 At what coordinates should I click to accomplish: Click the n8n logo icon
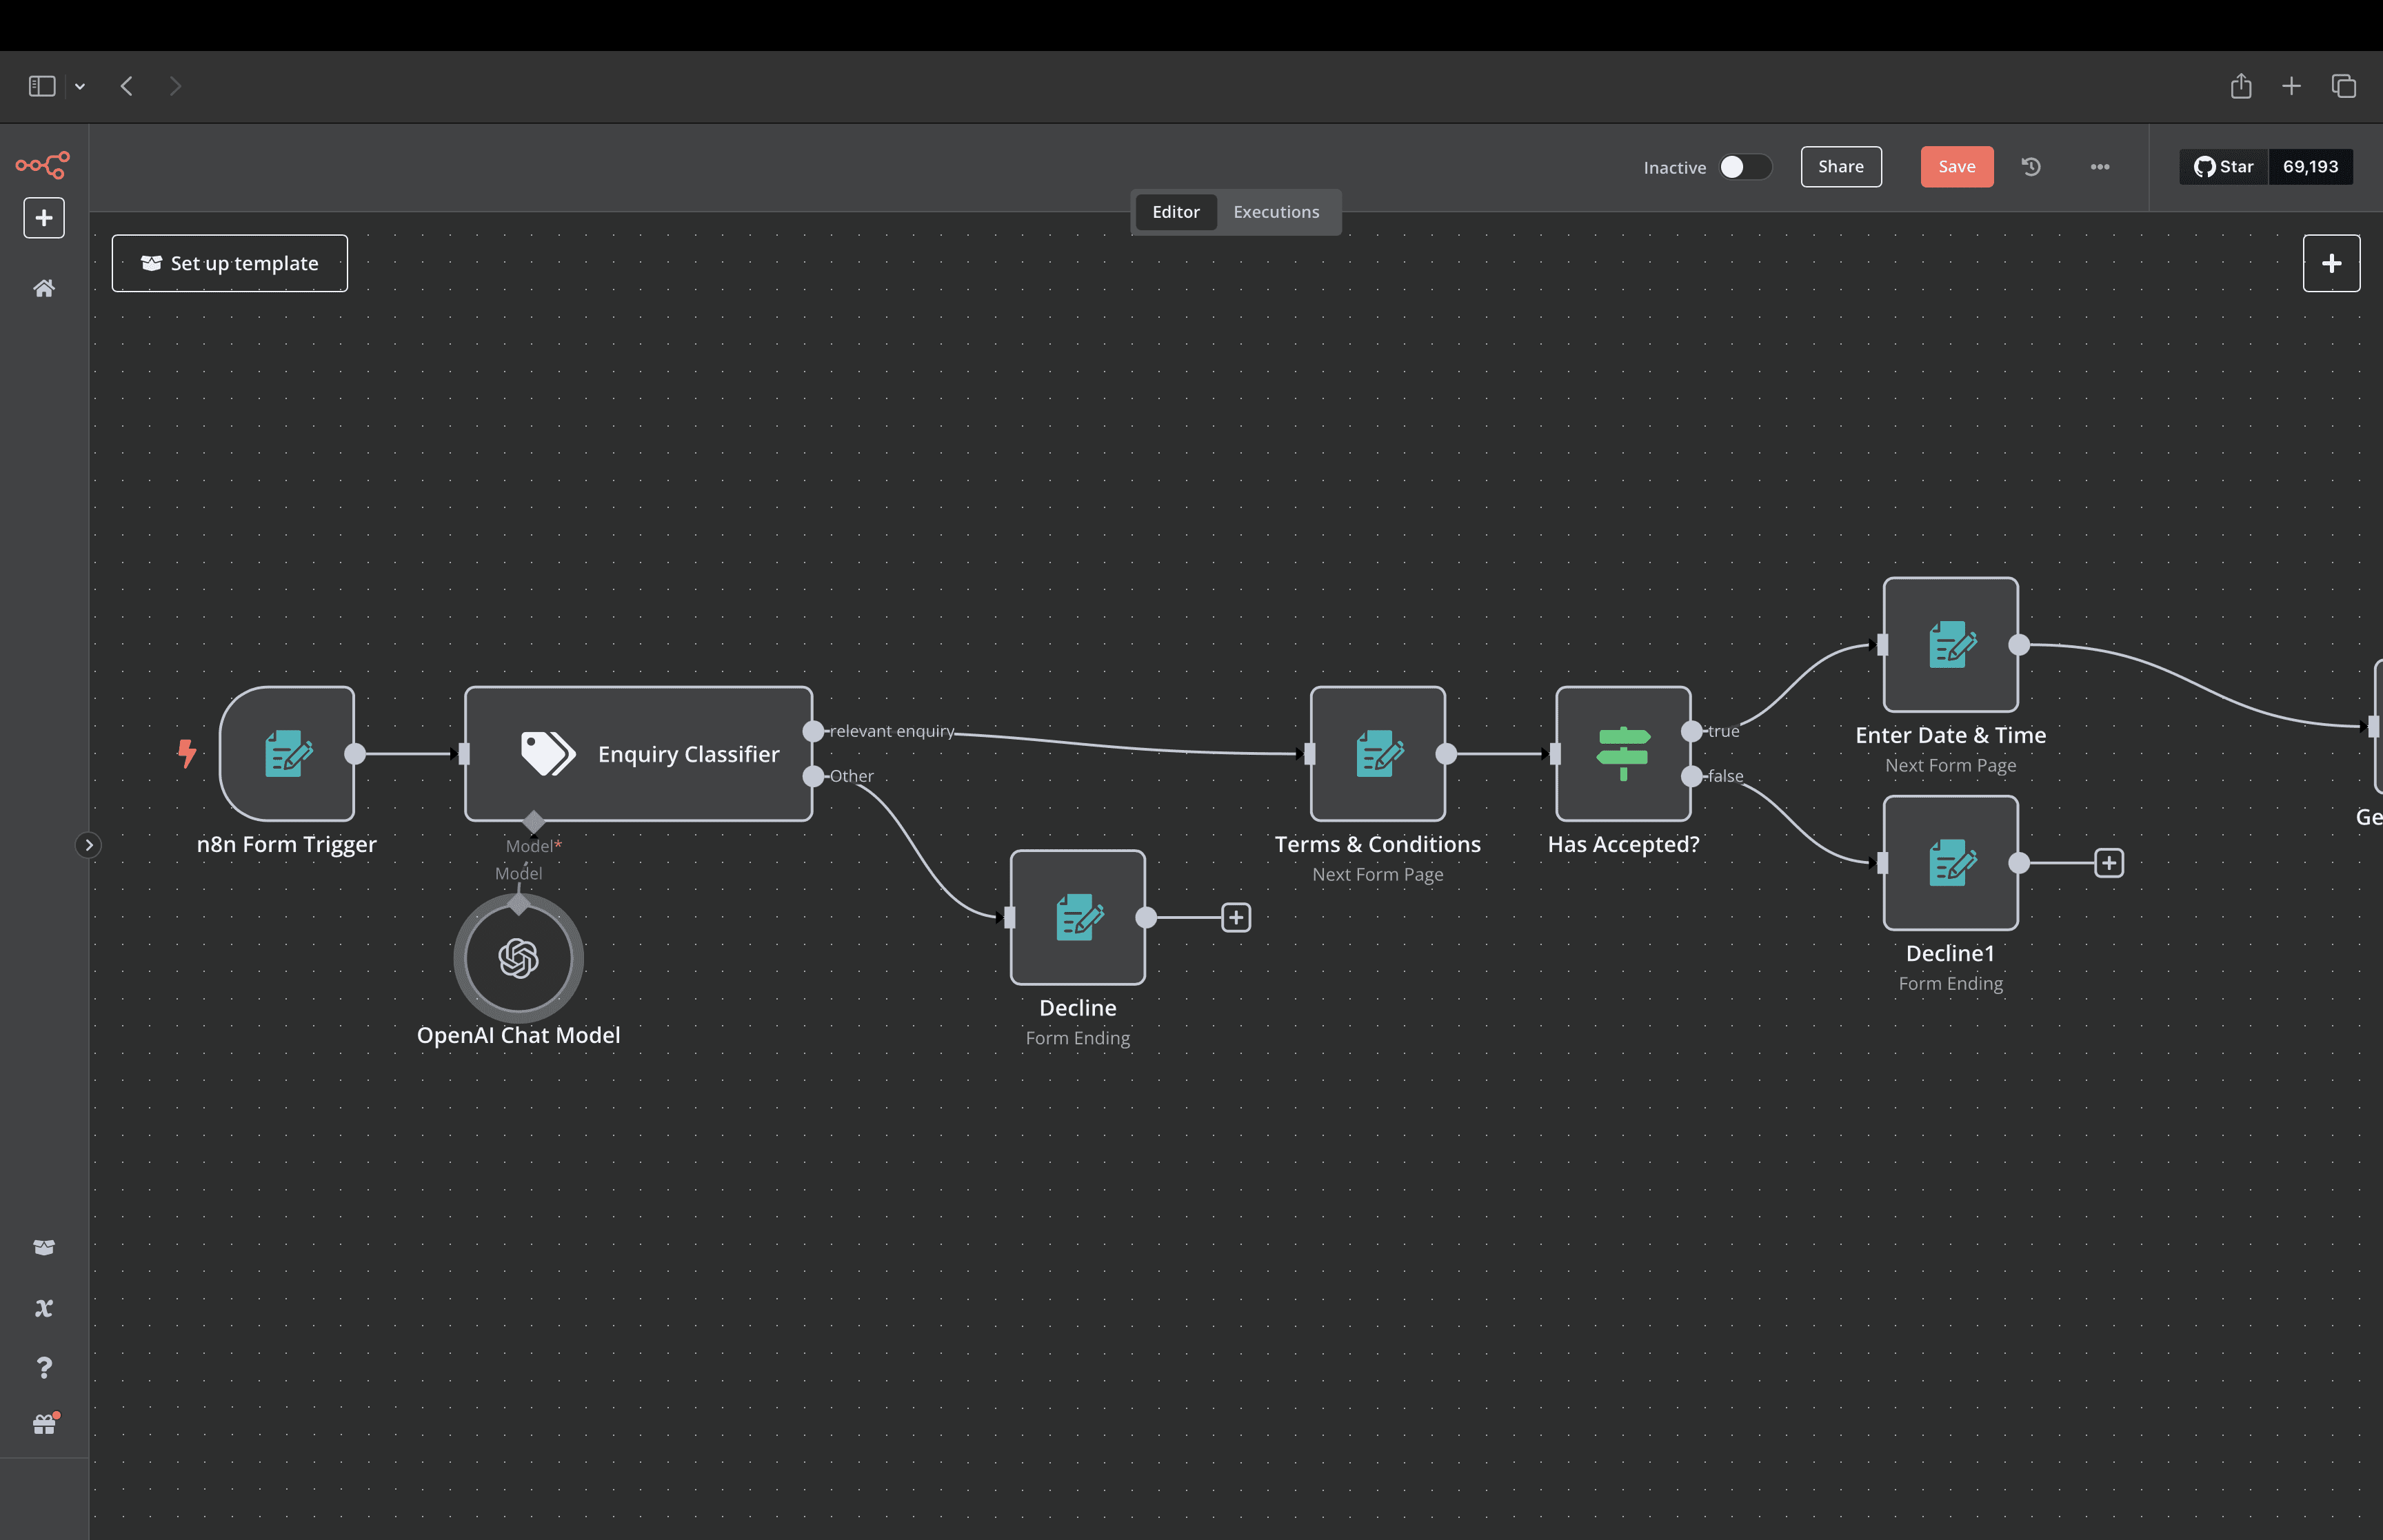click(x=43, y=164)
